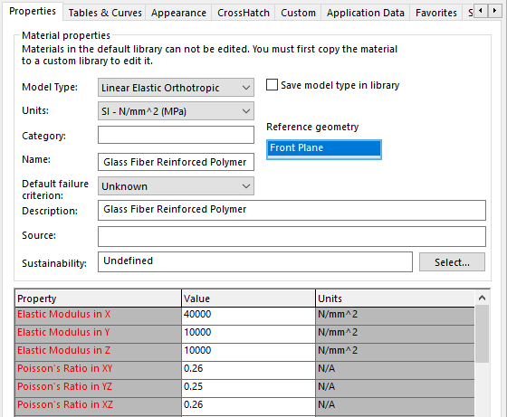Screen dimensions: 507x417
Task: Open the Model Type dropdown
Action: click(x=176, y=88)
